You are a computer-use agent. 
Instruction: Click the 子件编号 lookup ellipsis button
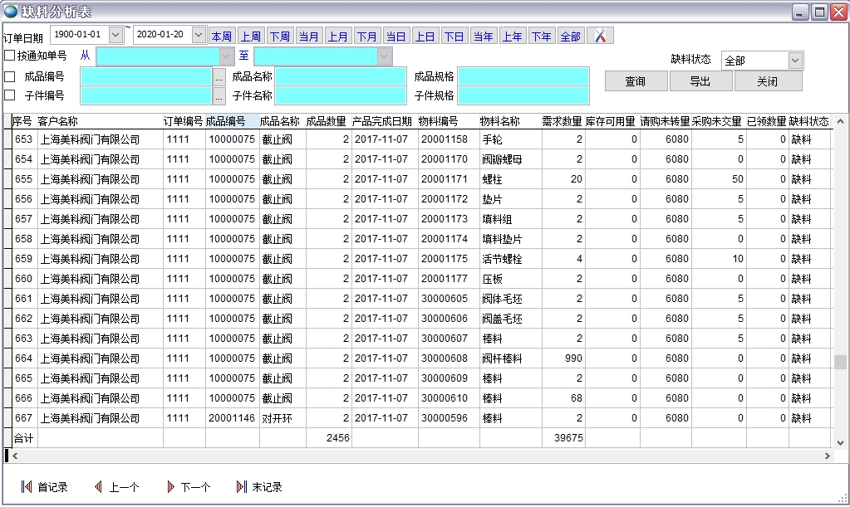click(219, 95)
